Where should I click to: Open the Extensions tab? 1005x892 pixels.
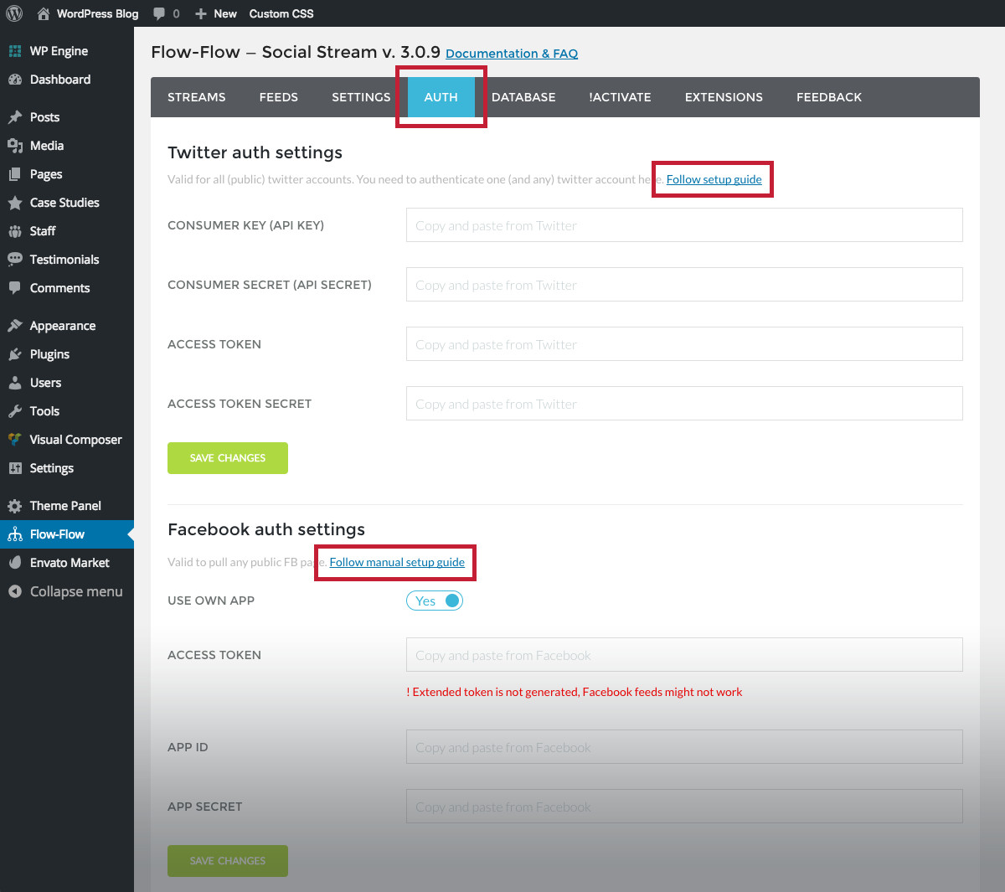(724, 97)
